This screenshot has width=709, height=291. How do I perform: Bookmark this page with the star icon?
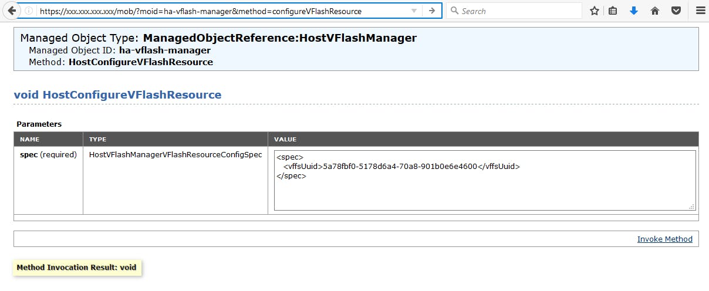coord(595,11)
